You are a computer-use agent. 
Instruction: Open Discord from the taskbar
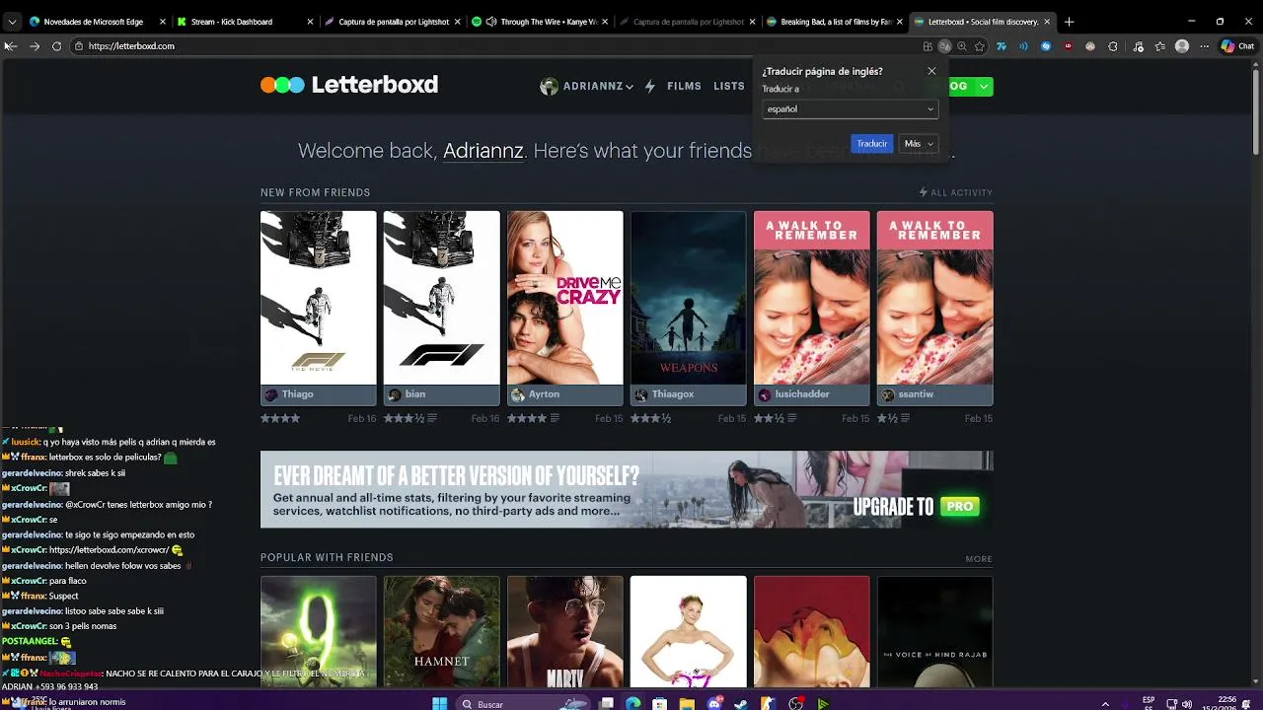click(x=714, y=704)
